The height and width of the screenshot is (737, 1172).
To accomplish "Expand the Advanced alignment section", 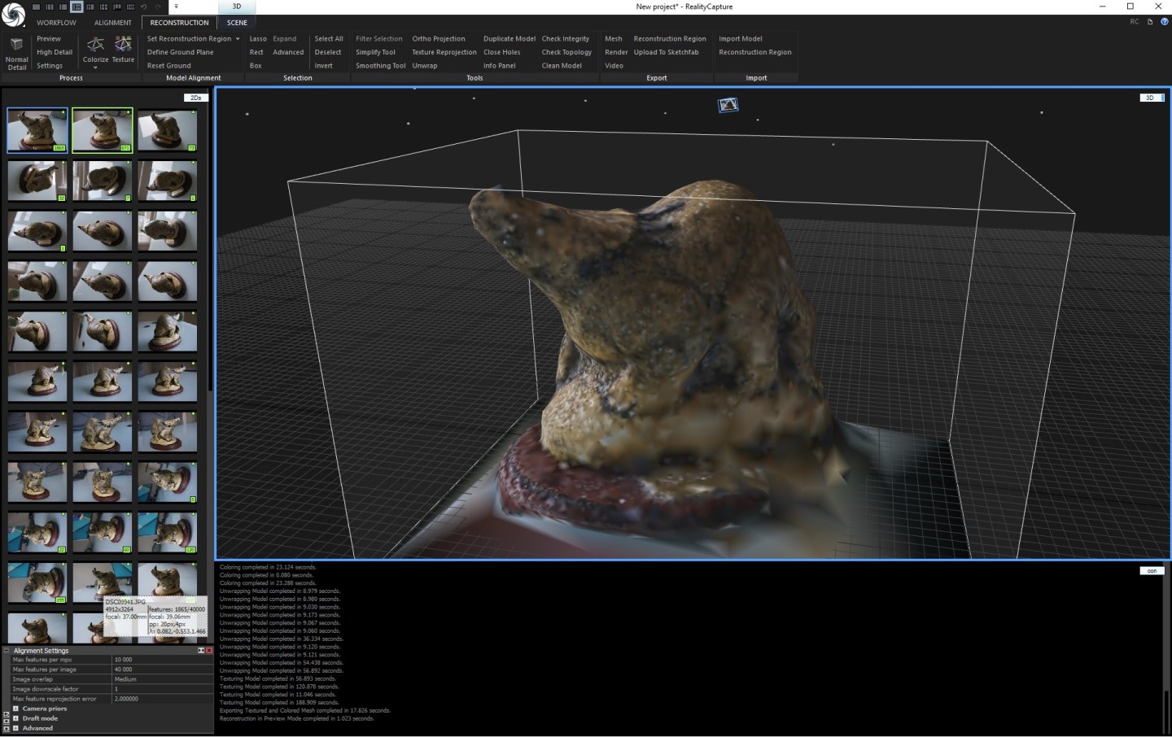I will tap(15, 728).
